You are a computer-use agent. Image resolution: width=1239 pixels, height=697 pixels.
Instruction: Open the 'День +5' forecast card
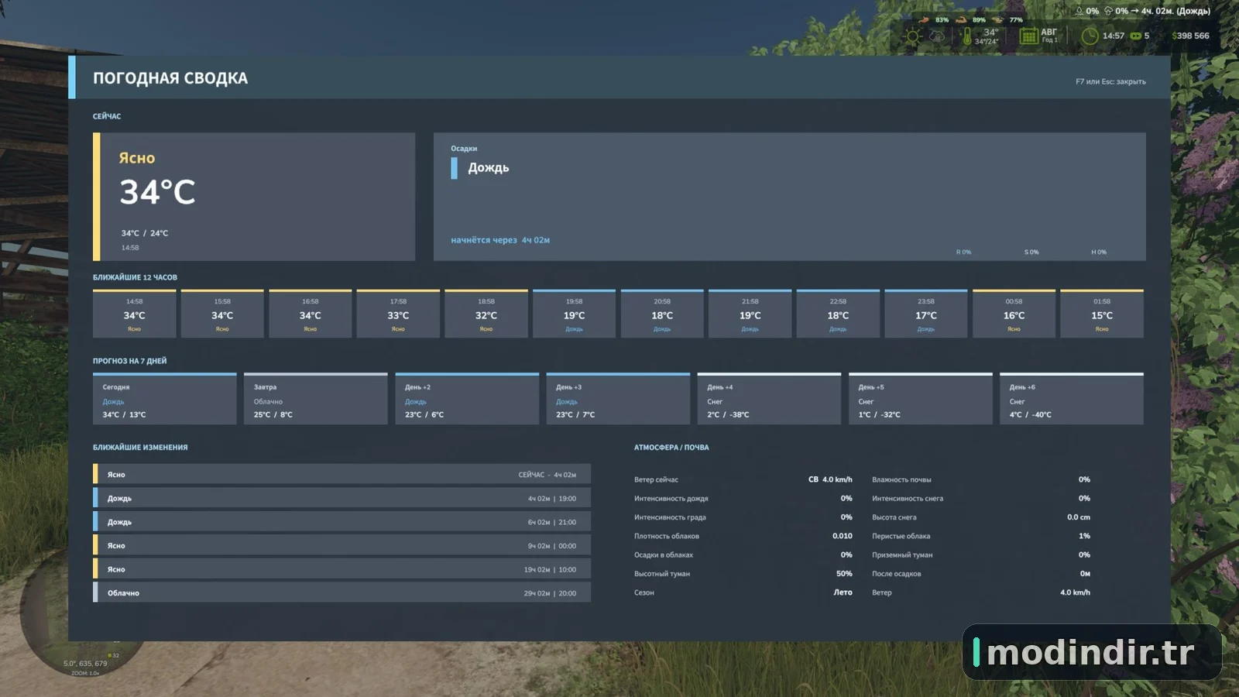coord(920,399)
